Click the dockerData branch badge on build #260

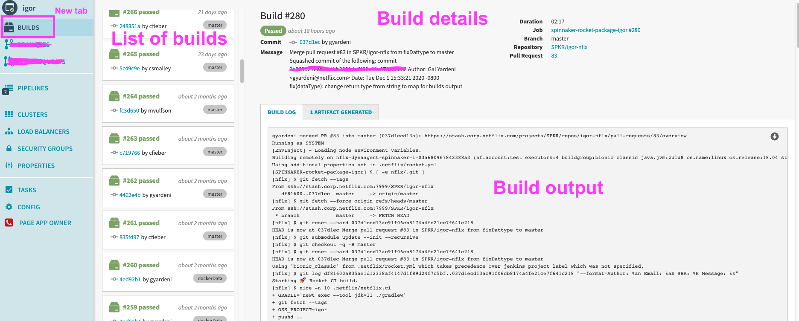click(x=210, y=278)
